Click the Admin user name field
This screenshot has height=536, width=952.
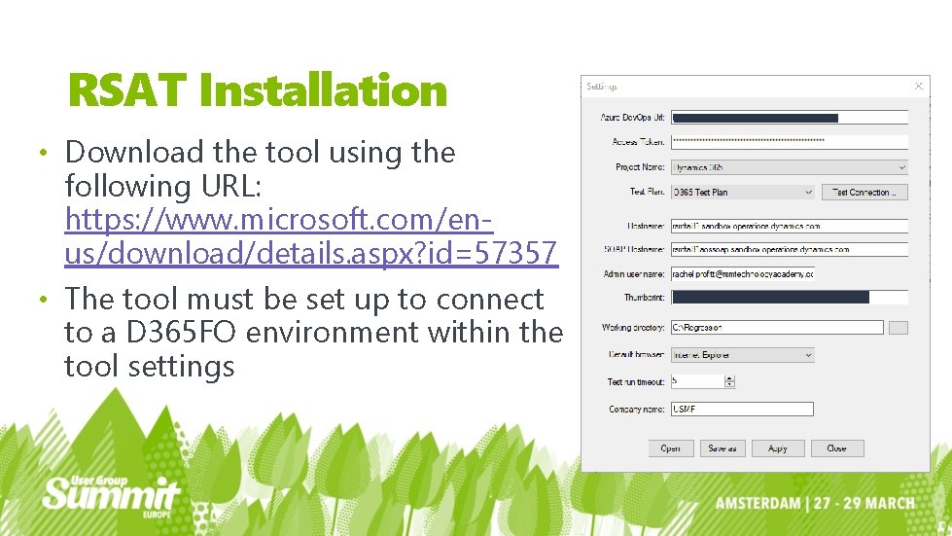743,273
